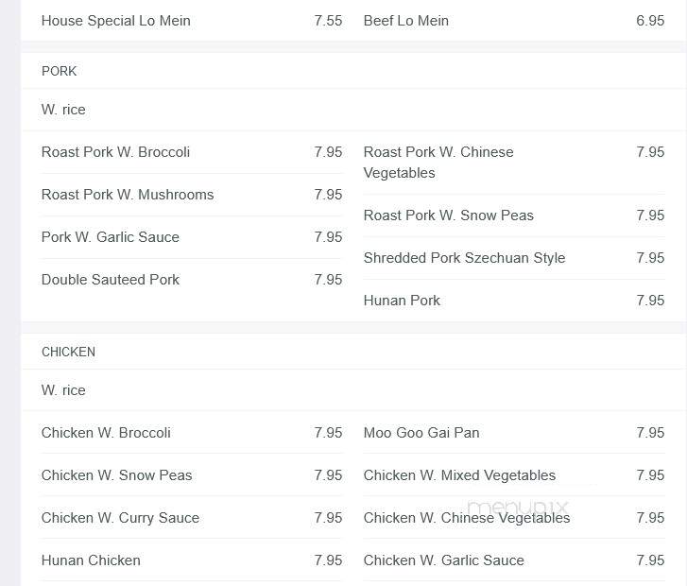Click Chicken W. Garlic Sauce
Image resolution: width=687 pixels, height=586 pixels.
click(x=444, y=560)
